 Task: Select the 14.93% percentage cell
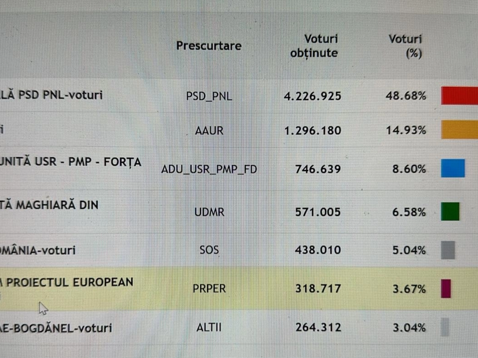(x=406, y=130)
